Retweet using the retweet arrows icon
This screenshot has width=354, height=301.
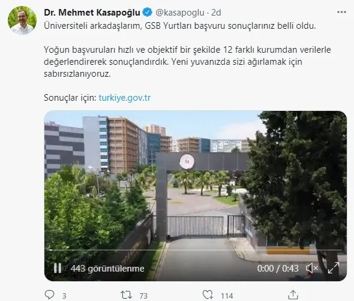126,295
